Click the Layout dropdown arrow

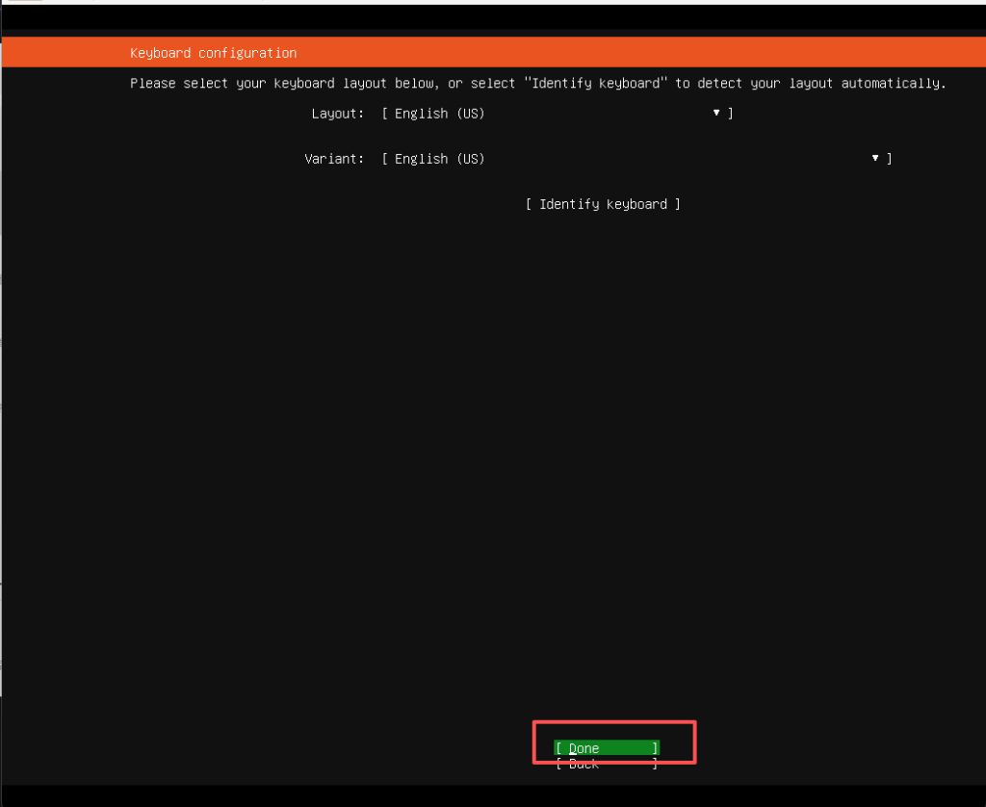716,113
